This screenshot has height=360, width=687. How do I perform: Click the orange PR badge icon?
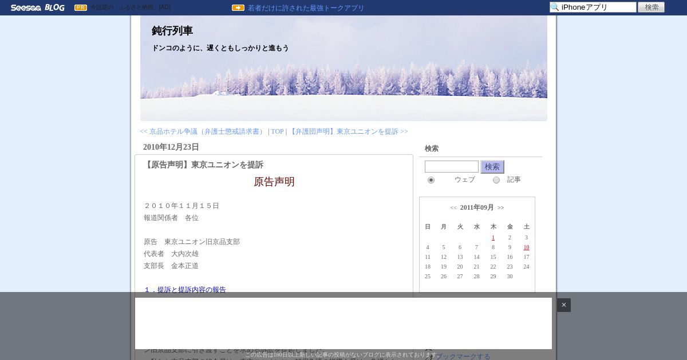click(81, 7)
